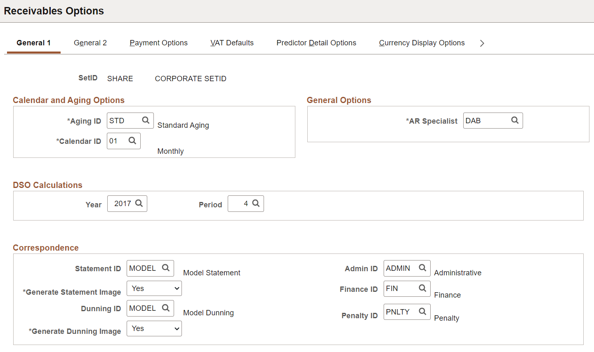This screenshot has height=352, width=594.
Task: Switch to the General 2 tab
Action: point(90,43)
